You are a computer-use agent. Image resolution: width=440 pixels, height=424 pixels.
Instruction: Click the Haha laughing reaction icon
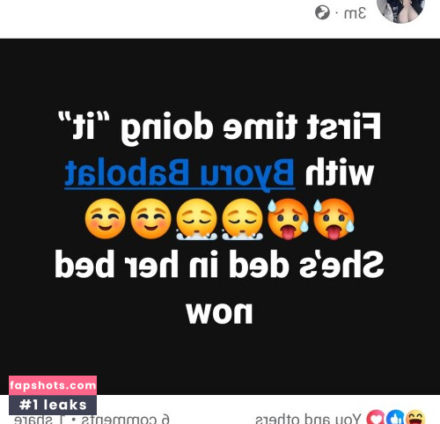pos(415,417)
